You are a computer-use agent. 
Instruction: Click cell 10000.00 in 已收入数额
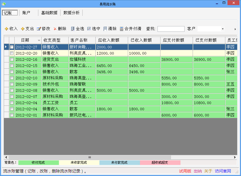coord(144,53)
